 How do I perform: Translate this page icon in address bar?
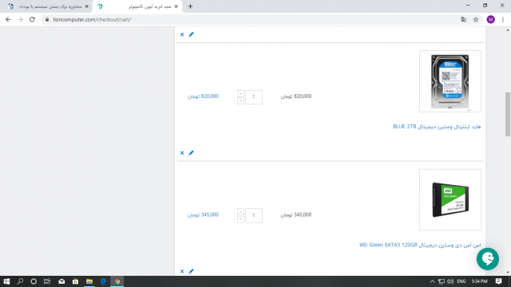point(464,19)
